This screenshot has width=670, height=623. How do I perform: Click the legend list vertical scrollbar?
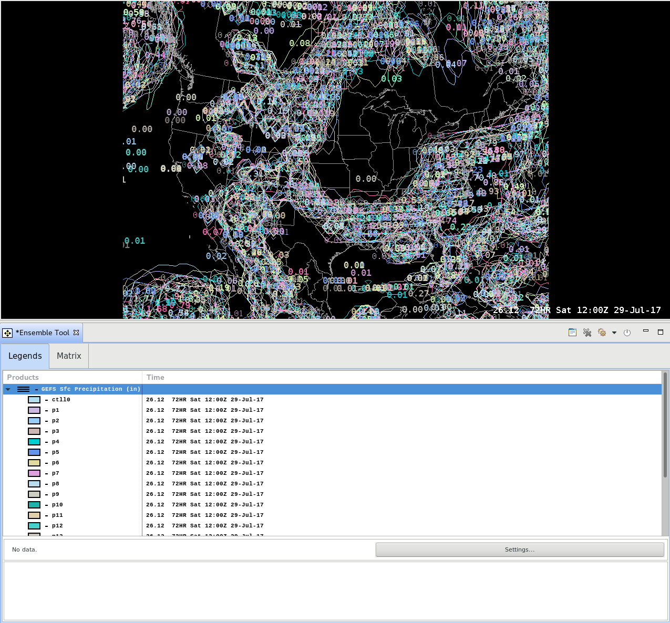pos(665,425)
